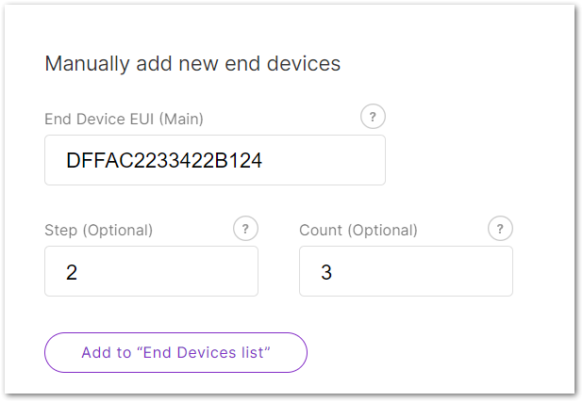Image resolution: width=583 pixels, height=402 pixels.
Task: Click the circled question mark above EUI field
Action: 373,117
